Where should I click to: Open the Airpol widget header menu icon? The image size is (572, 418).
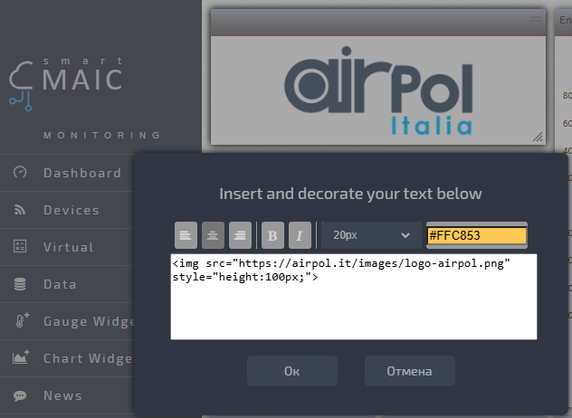coord(536,20)
